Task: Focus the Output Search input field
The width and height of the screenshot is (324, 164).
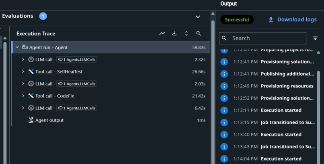Action: 262,38
